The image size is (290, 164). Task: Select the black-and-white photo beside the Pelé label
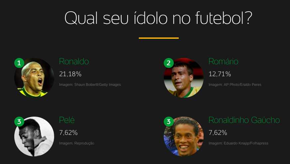pyautogui.click(x=34, y=137)
